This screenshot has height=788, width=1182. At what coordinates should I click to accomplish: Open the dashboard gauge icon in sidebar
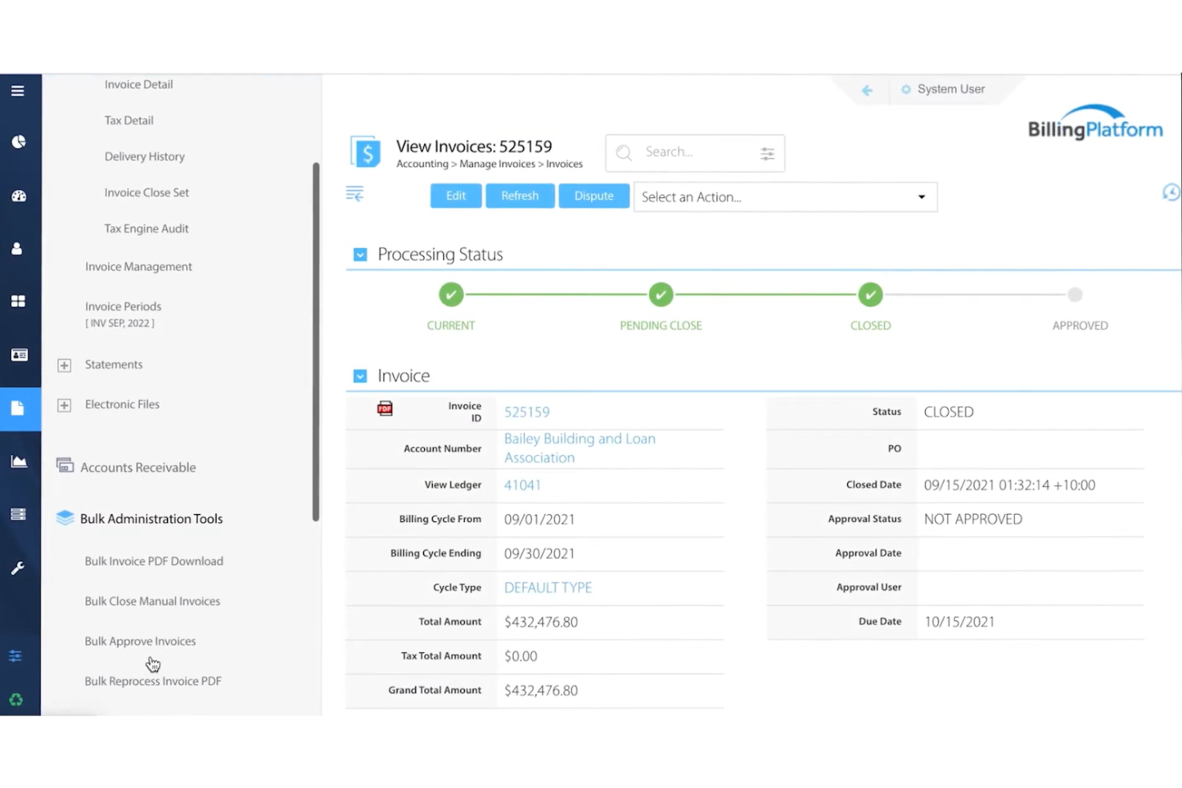[19, 196]
